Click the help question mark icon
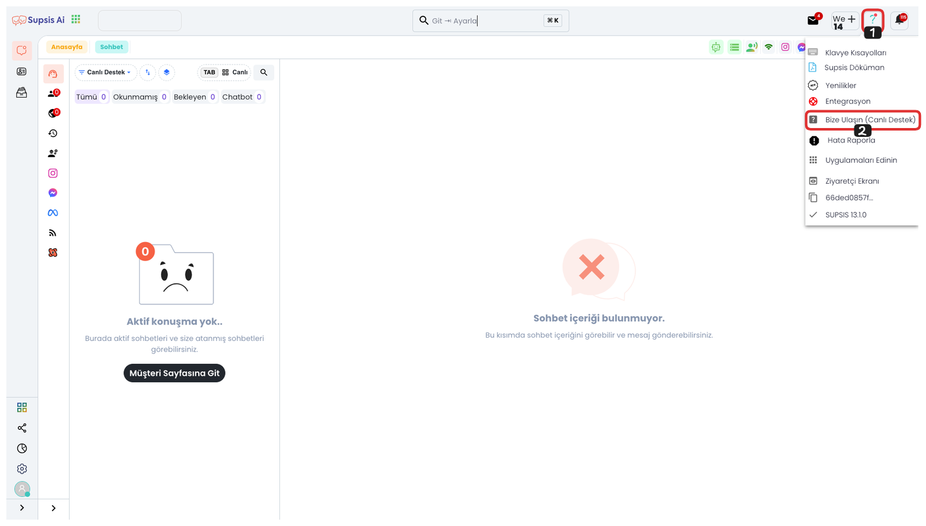The height and width of the screenshot is (526, 926). point(873,19)
